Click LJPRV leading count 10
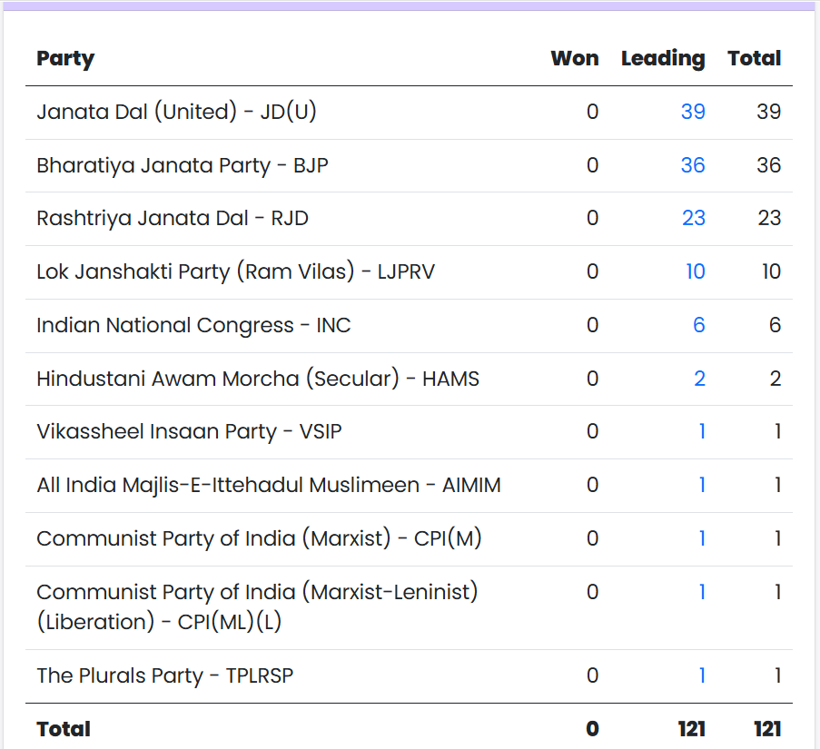Viewport: 820px width, 749px height. [x=696, y=271]
